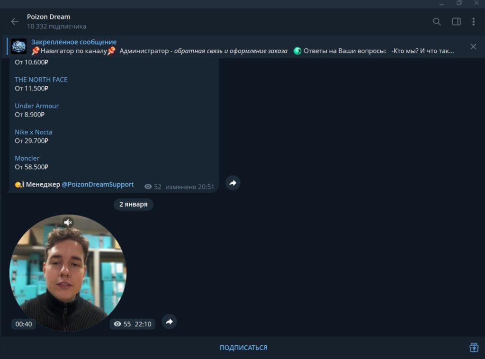Open the @PoizonDreamSupport manager profile

[x=98, y=184]
